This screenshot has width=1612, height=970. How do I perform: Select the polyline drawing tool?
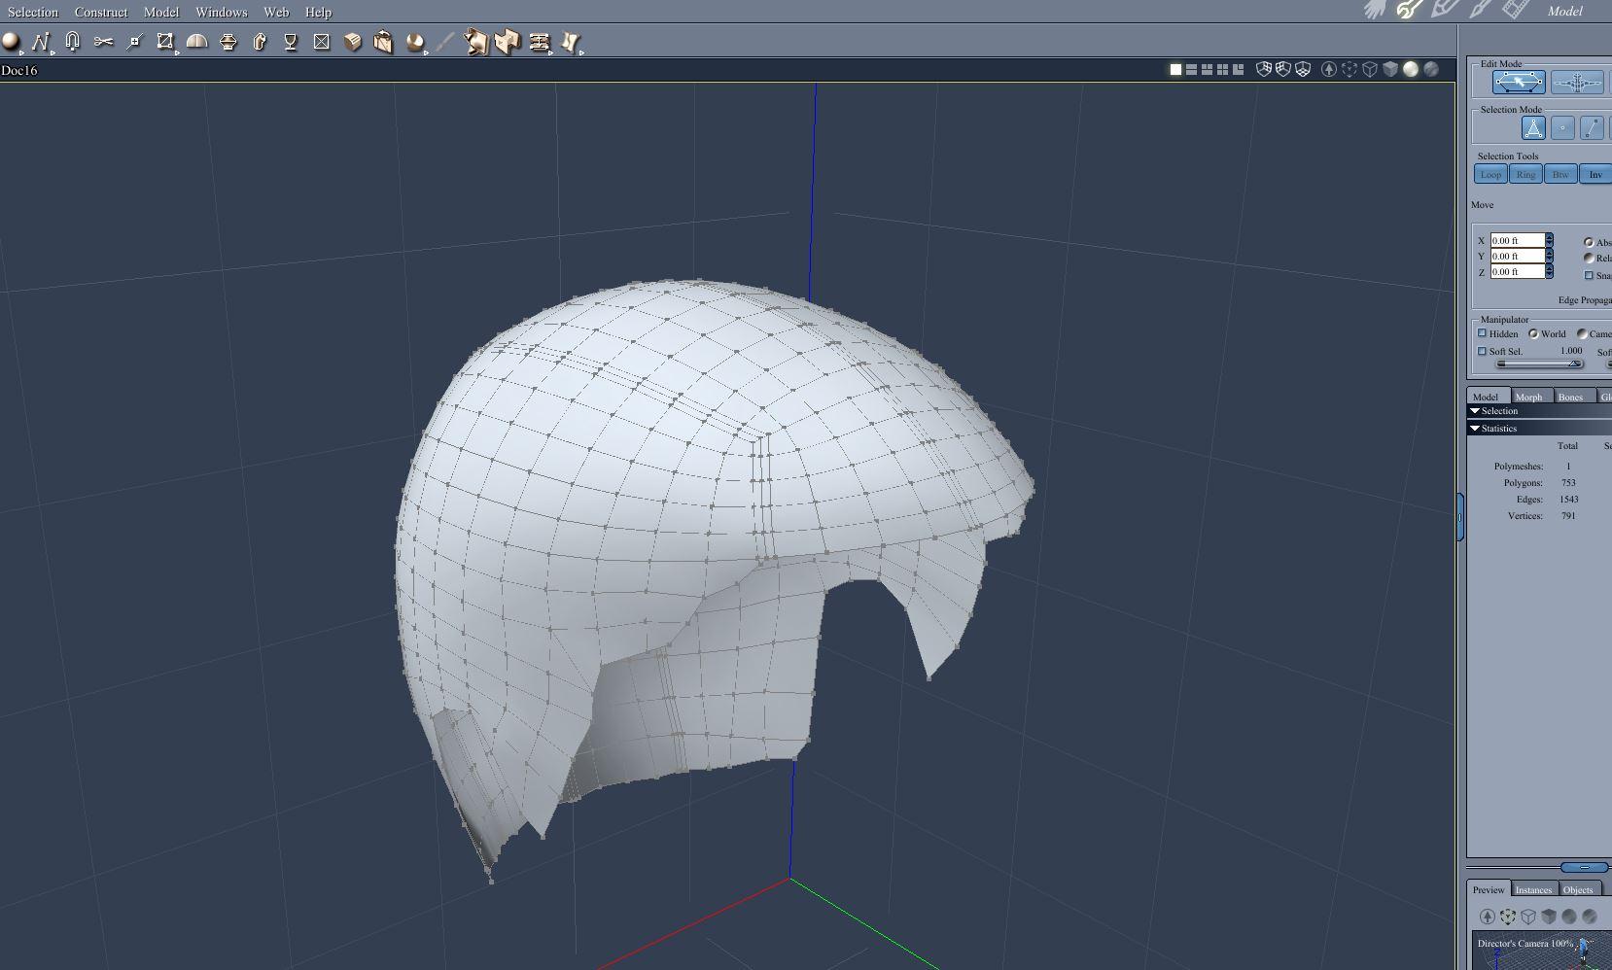pyautogui.click(x=40, y=42)
